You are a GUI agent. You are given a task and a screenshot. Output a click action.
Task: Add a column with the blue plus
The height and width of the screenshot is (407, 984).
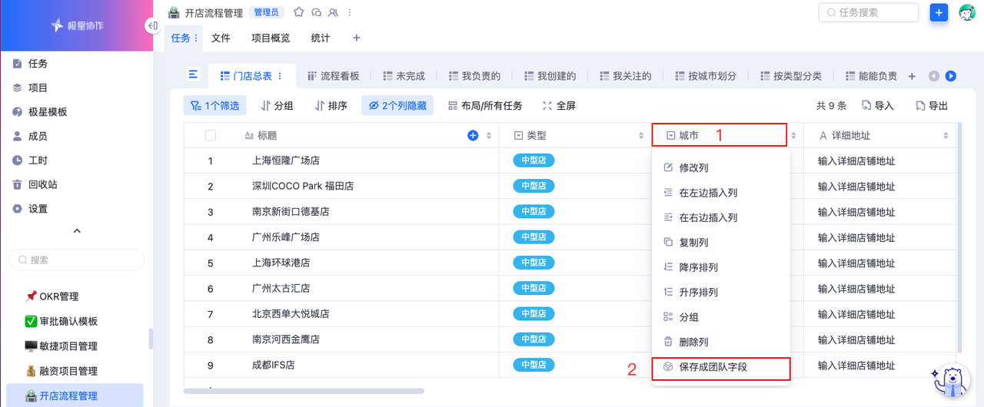point(473,136)
